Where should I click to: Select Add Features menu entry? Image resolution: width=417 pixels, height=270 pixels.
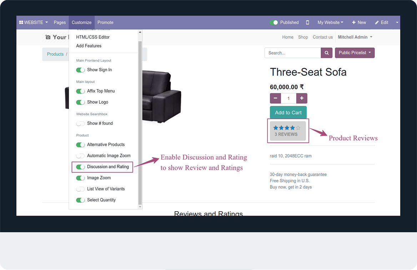point(89,46)
